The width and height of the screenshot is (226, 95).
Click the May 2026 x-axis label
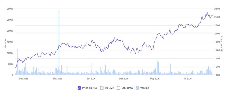pos(155,79)
